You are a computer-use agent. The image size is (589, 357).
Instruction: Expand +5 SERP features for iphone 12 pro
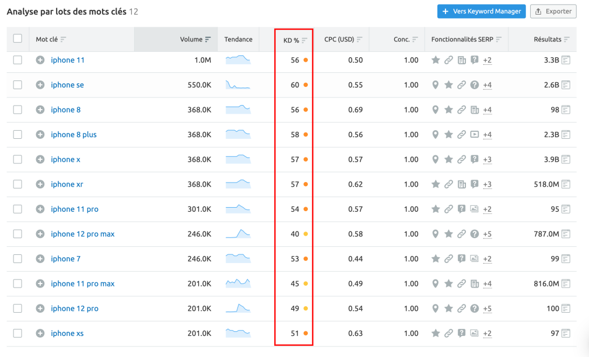tap(487, 309)
